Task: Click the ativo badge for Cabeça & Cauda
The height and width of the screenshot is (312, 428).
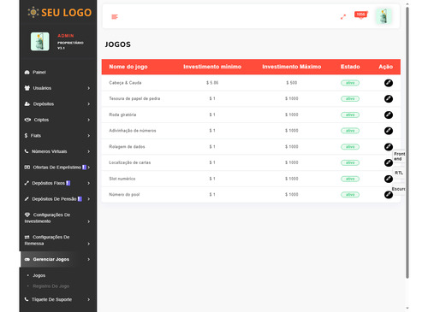Action: pos(350,83)
